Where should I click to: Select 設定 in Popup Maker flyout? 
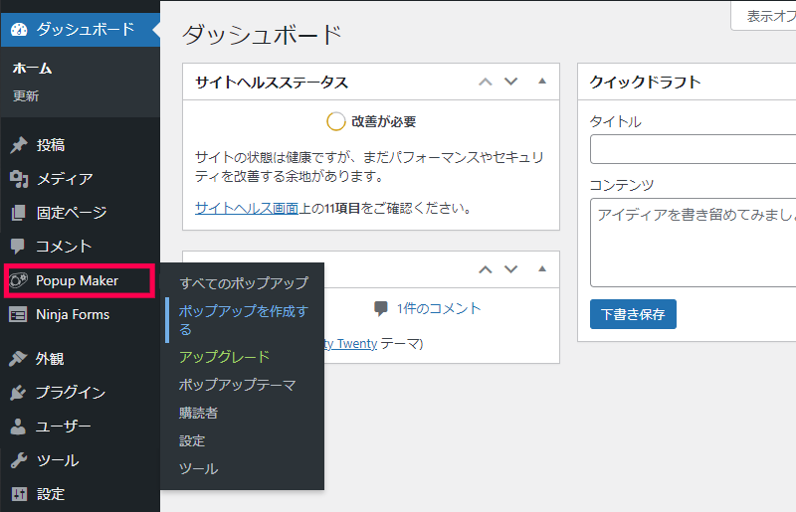coord(192,440)
